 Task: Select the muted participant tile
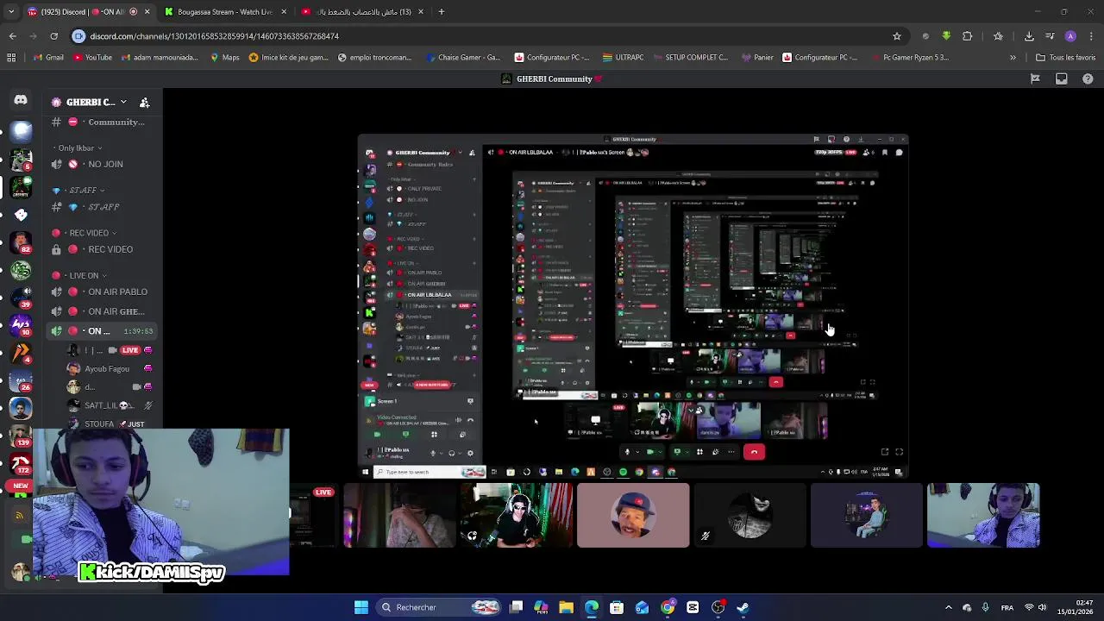pos(750,516)
